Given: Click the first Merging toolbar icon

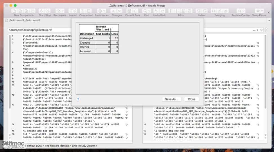Looking at the screenshot, I should [x=214, y=11].
